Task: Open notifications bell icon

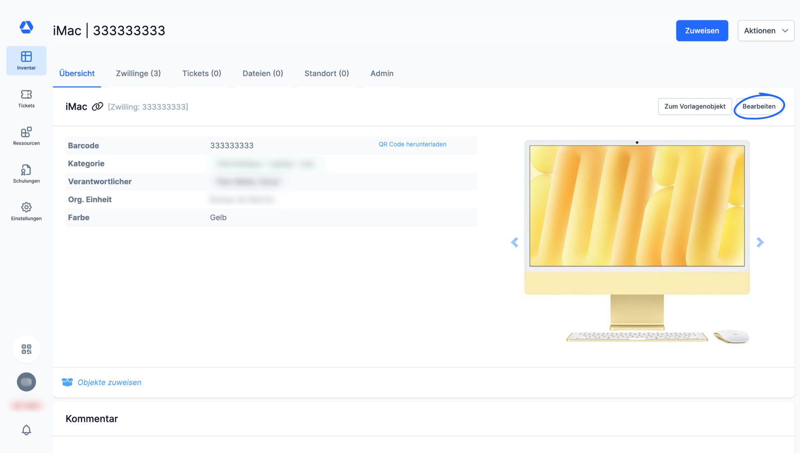Action: click(26, 430)
